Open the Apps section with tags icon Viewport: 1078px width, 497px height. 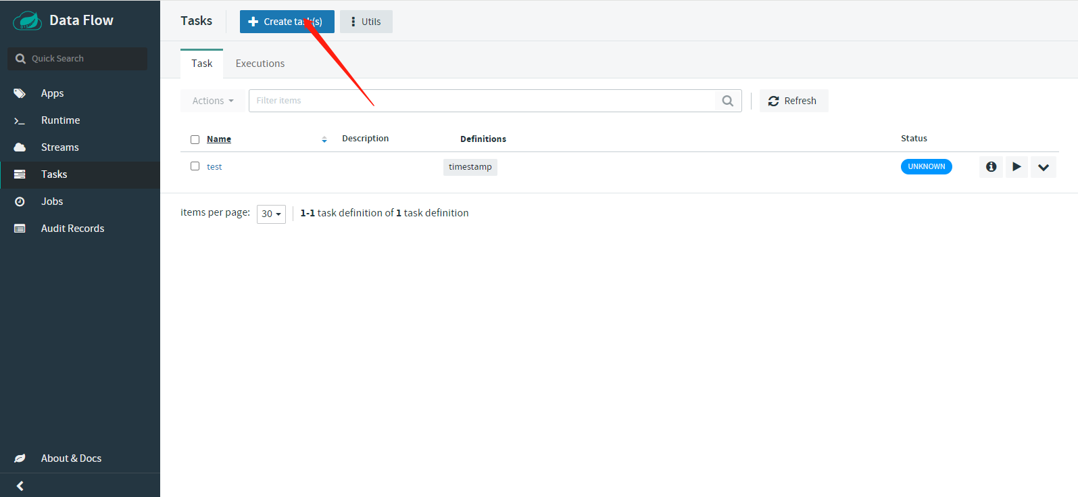click(20, 93)
